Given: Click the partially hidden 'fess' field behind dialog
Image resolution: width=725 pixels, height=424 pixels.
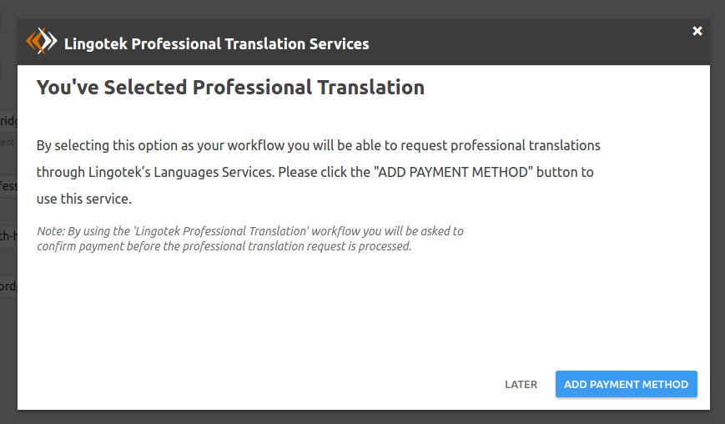Looking at the screenshot, I should pos(8,185).
